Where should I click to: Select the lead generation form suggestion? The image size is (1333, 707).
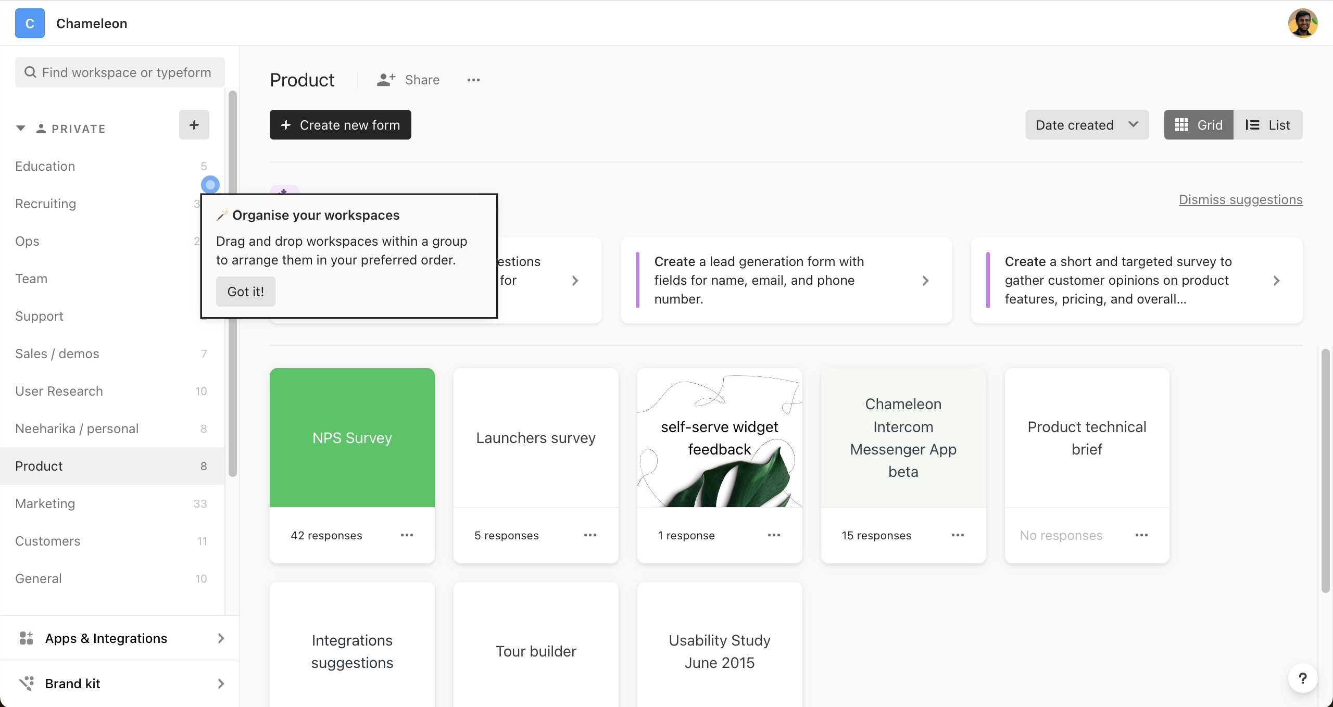pyautogui.click(x=786, y=281)
